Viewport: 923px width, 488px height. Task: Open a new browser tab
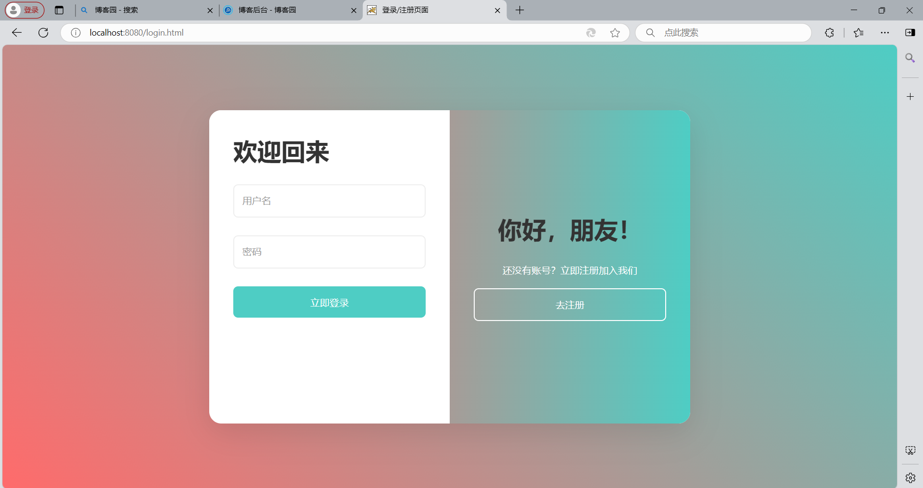point(520,10)
